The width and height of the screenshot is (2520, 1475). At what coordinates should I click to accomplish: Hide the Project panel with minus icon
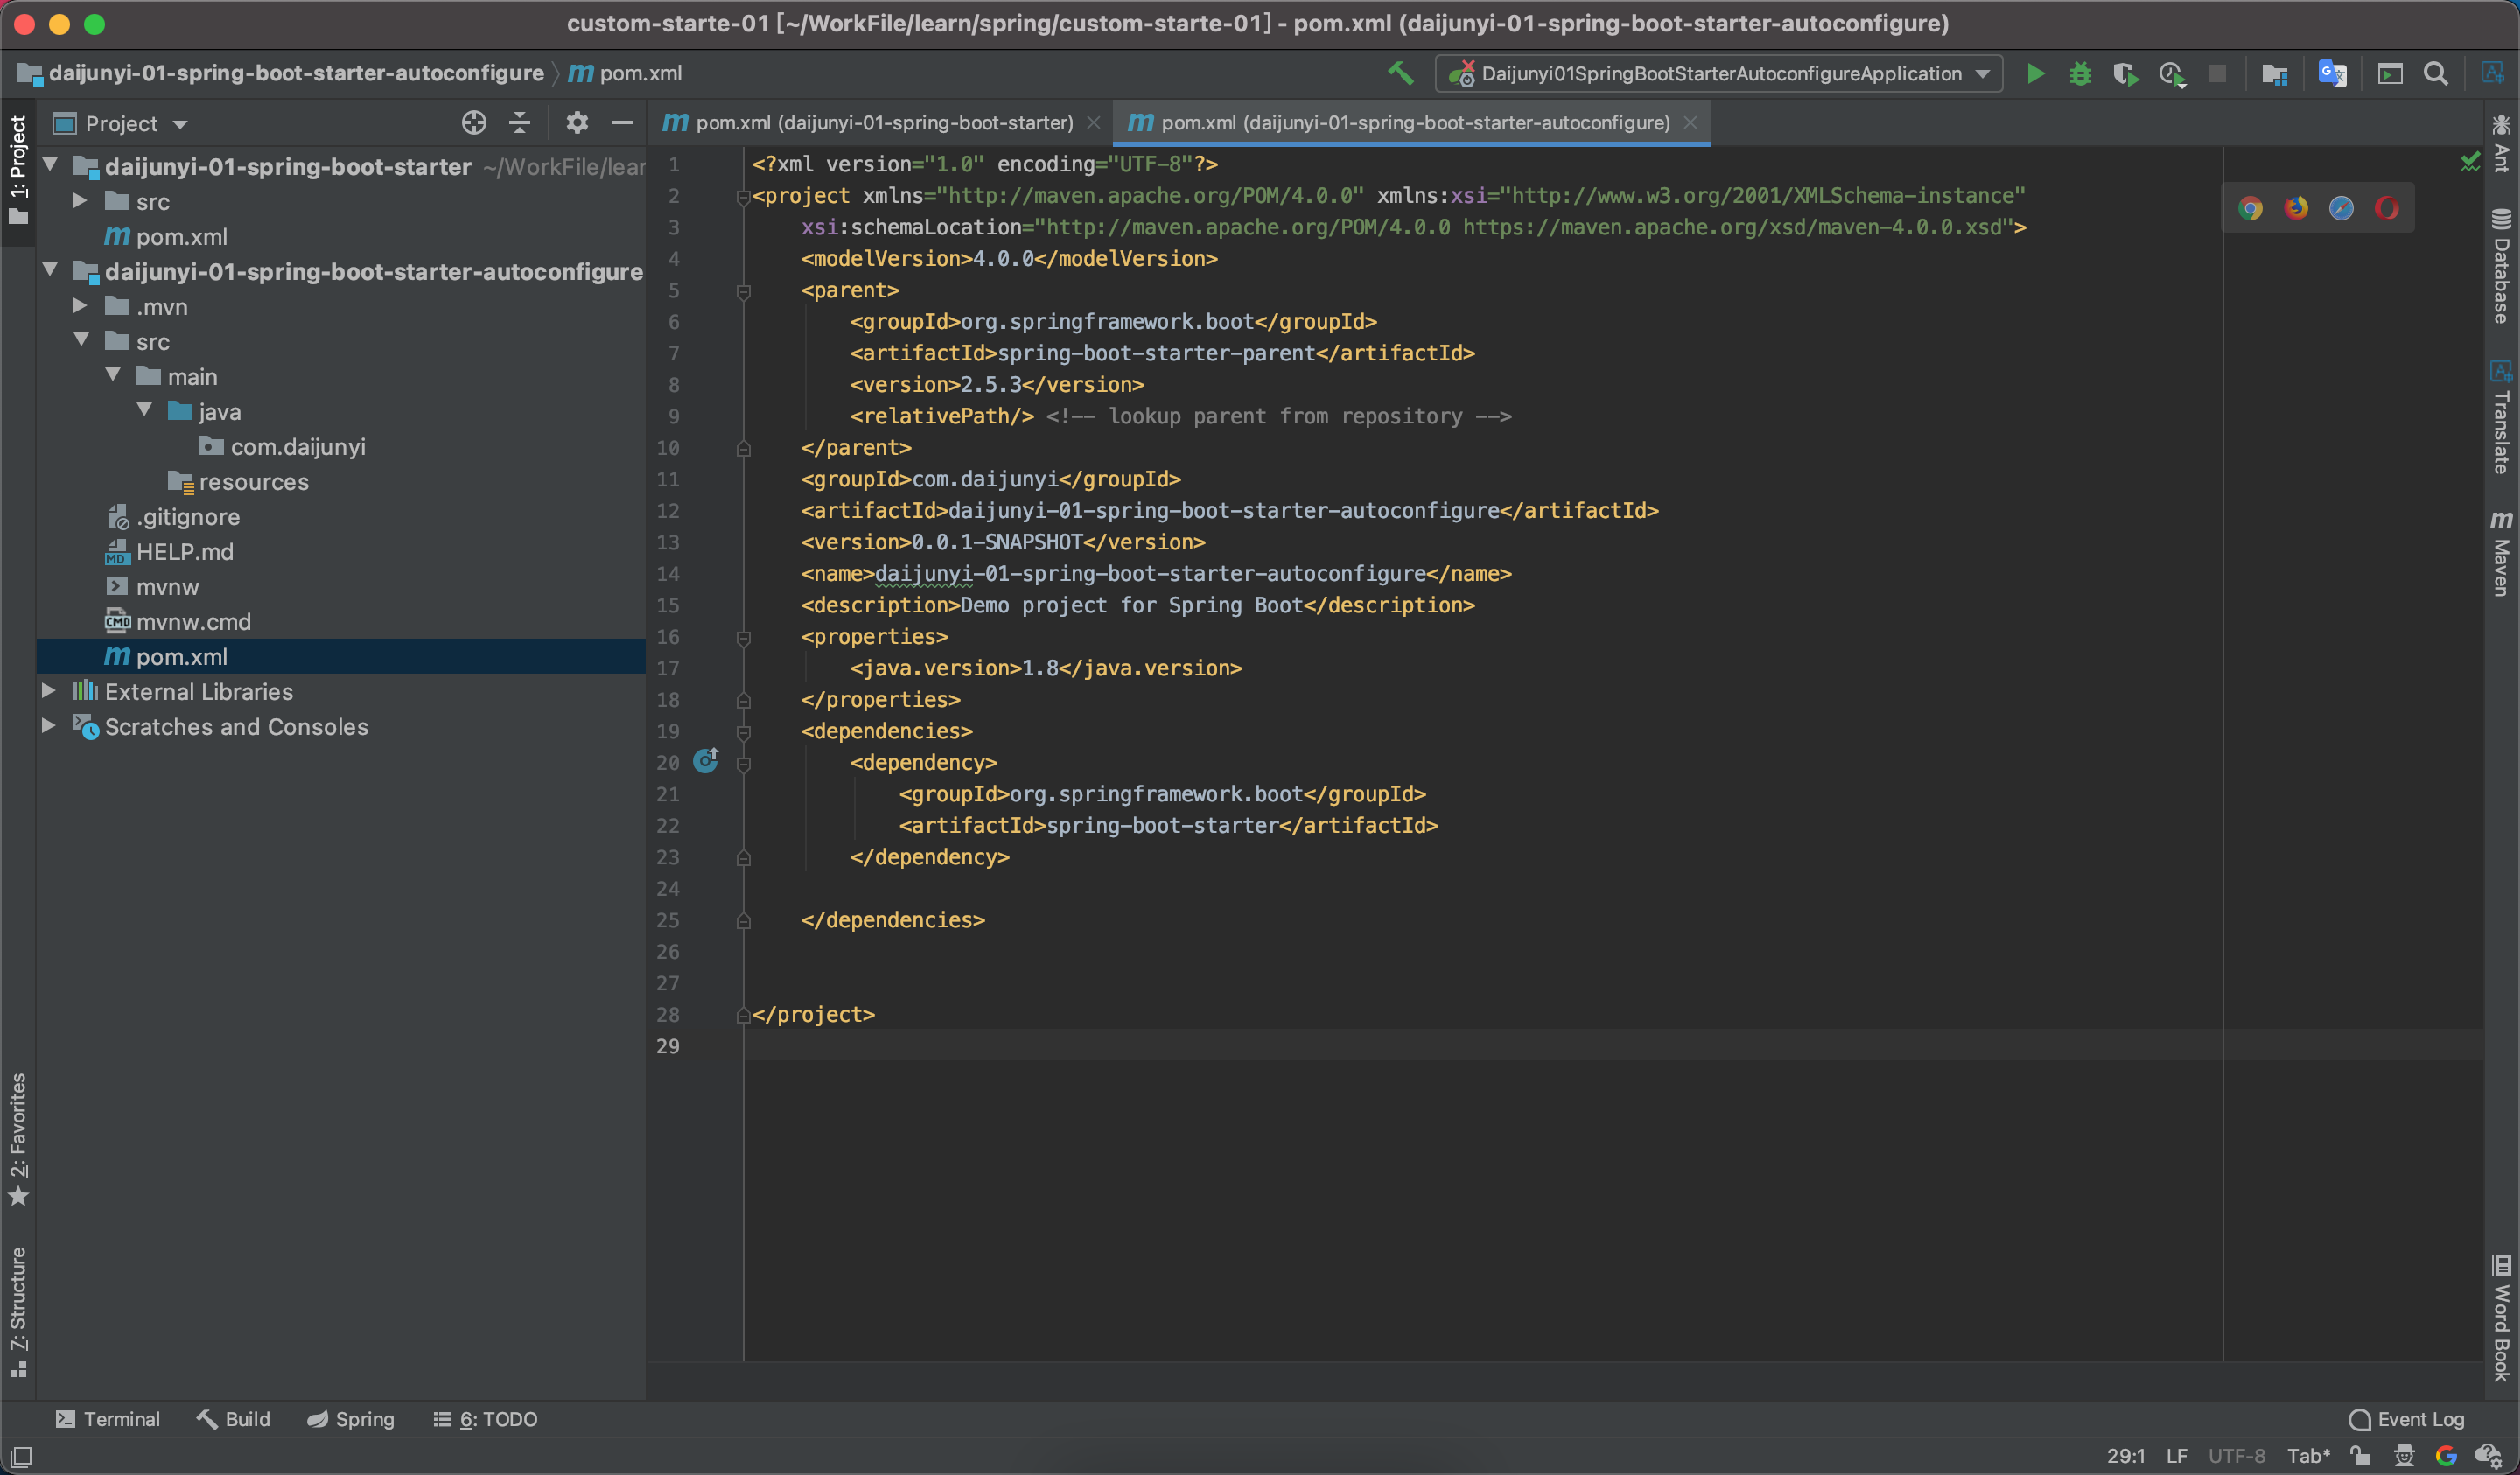point(622,123)
